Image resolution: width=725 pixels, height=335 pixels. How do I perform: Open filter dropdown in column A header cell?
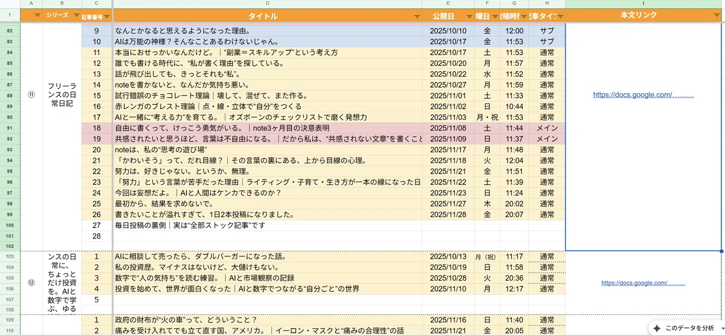coord(37,16)
